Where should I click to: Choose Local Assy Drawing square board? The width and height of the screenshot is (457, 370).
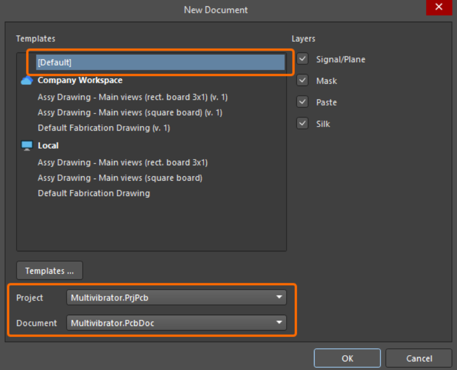(x=120, y=178)
